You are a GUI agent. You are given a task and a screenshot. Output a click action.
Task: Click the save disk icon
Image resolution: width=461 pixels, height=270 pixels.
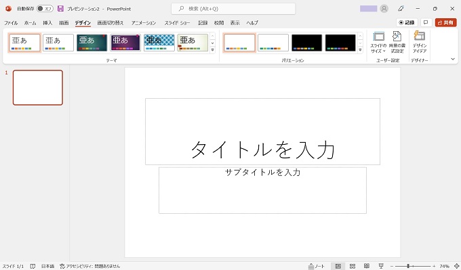click(60, 9)
